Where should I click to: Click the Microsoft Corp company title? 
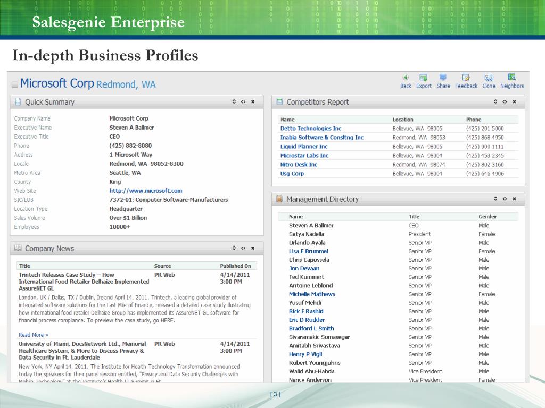tap(57, 83)
